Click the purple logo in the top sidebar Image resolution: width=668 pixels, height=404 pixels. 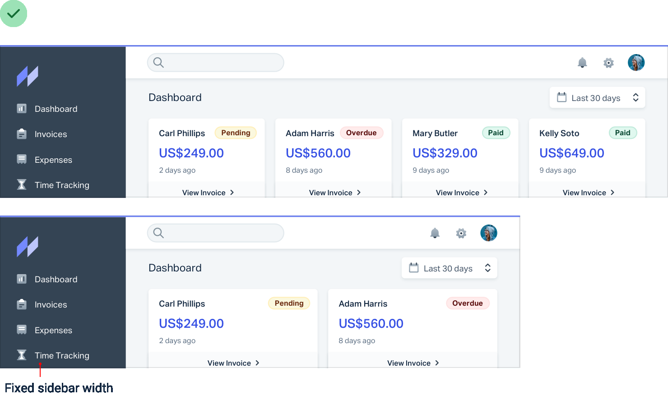click(x=28, y=76)
